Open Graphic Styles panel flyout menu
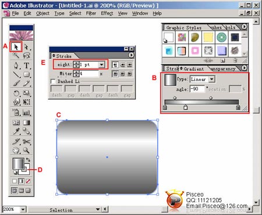The height and width of the screenshot is (215, 262). [244, 26]
